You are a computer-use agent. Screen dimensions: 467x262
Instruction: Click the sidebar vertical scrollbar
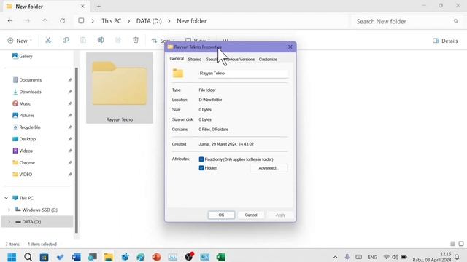click(76, 150)
